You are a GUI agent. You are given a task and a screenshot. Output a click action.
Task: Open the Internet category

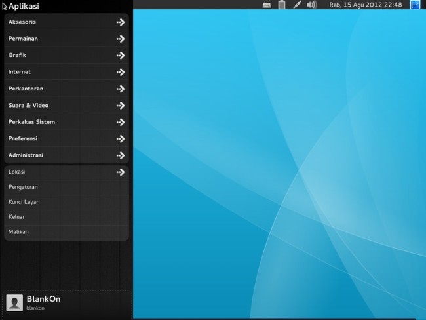tap(66, 72)
